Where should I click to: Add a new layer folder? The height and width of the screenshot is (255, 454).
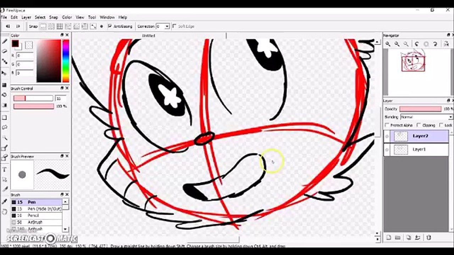[398, 238]
